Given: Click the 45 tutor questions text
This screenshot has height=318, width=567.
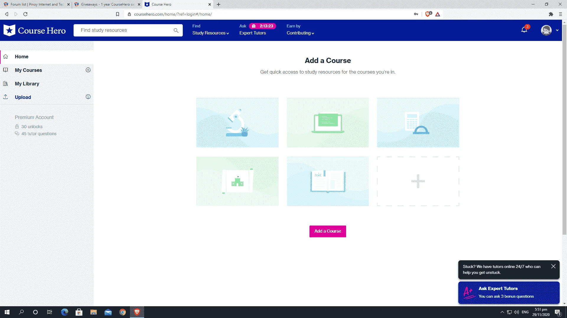Looking at the screenshot, I should (x=39, y=134).
